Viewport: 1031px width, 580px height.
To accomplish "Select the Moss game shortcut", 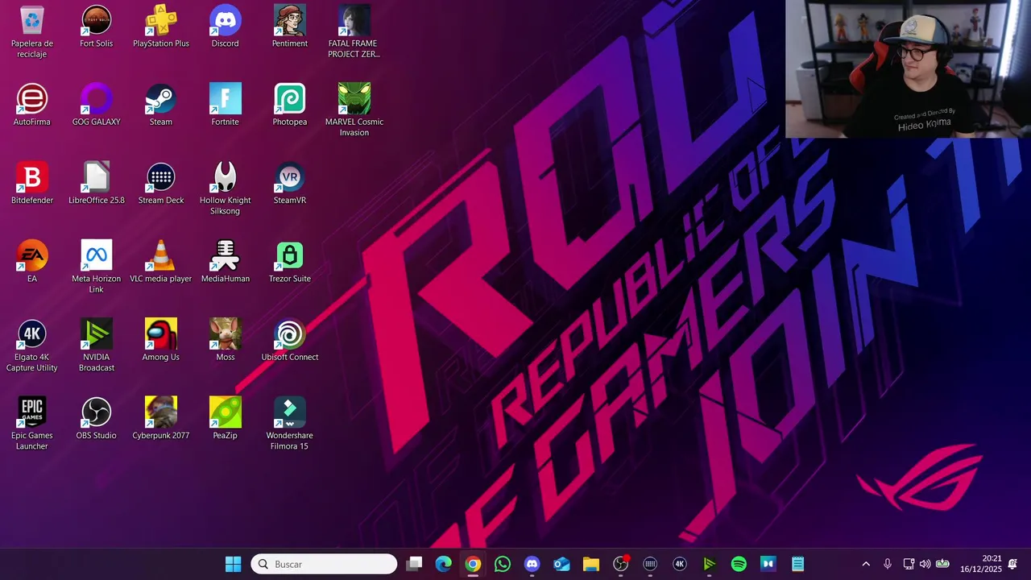I will coord(226,339).
